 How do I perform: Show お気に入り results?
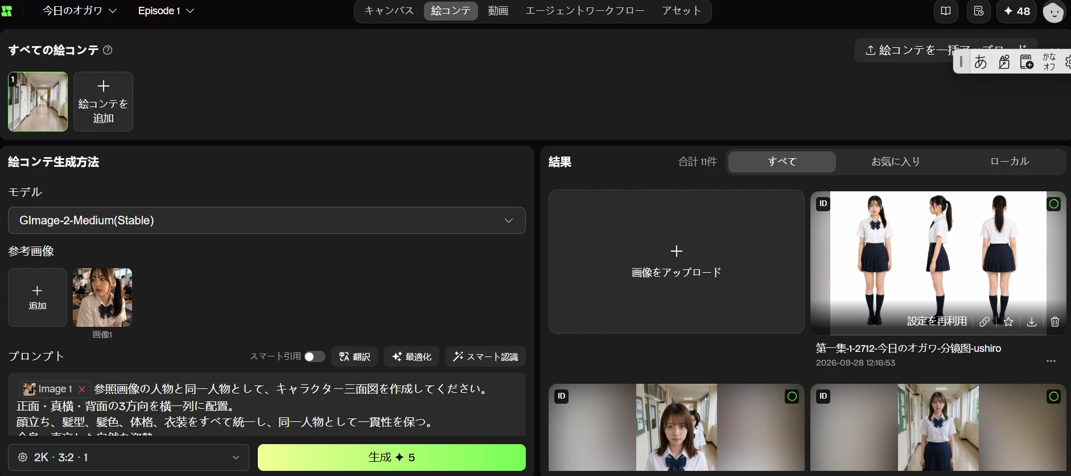896,162
